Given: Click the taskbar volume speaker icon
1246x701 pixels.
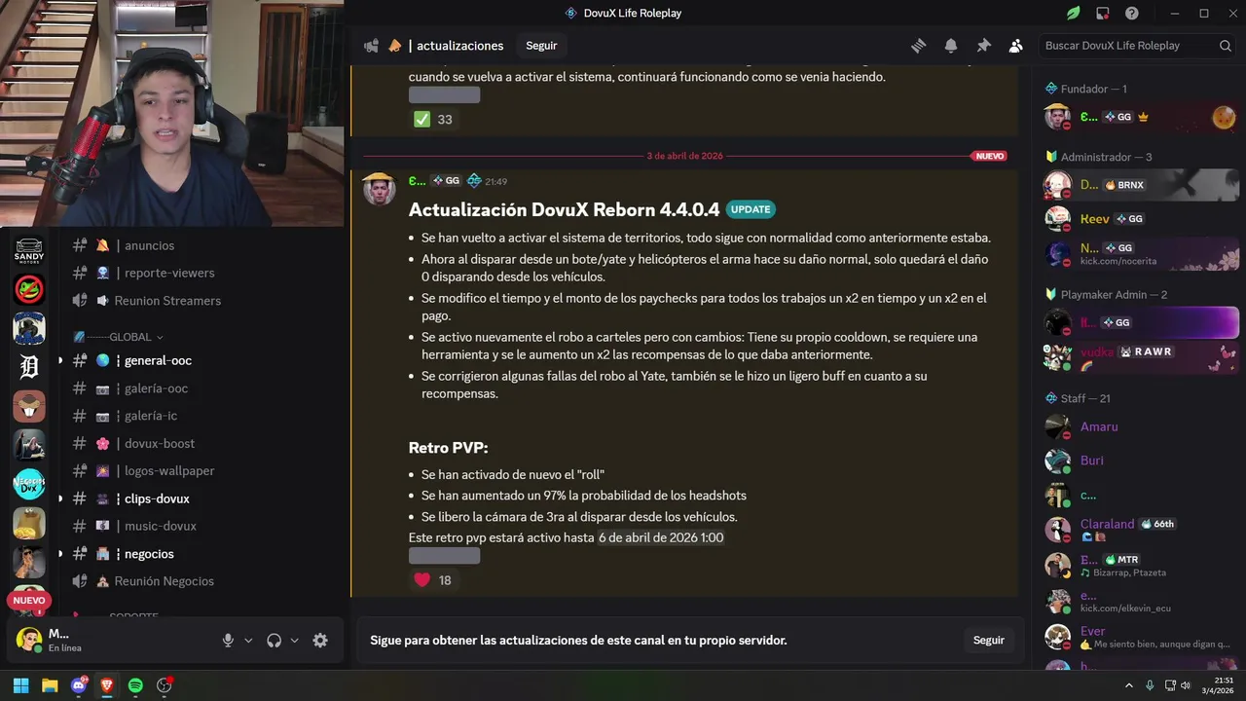Looking at the screenshot, I should click(x=1186, y=685).
